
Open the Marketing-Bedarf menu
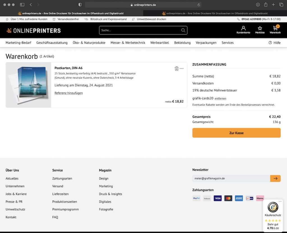[18, 43]
